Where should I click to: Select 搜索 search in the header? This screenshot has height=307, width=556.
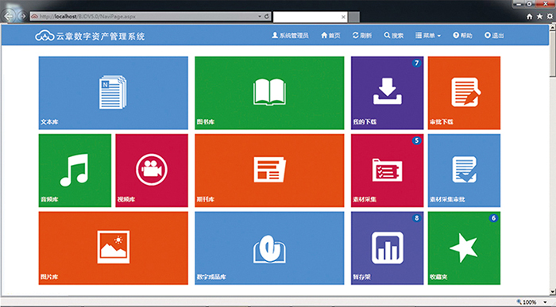coord(394,36)
